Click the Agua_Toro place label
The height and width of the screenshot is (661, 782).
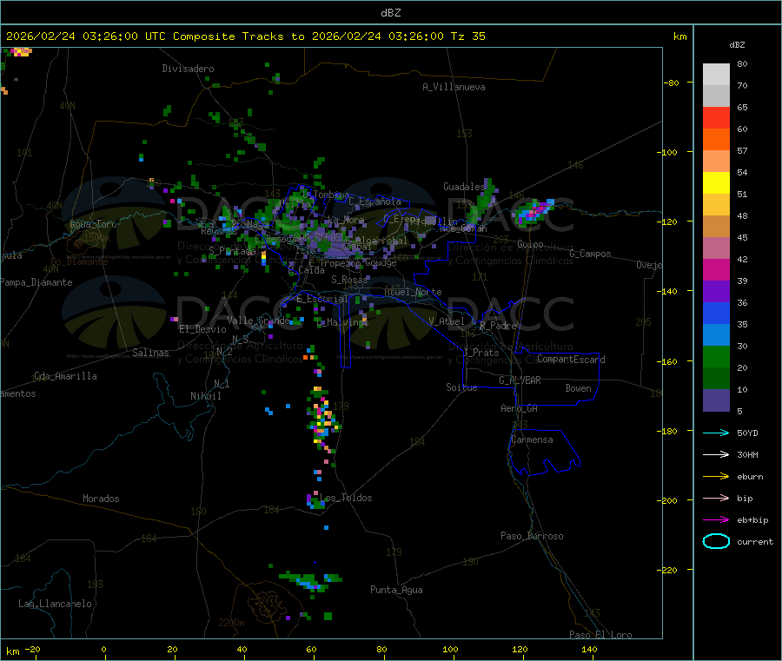(93, 224)
